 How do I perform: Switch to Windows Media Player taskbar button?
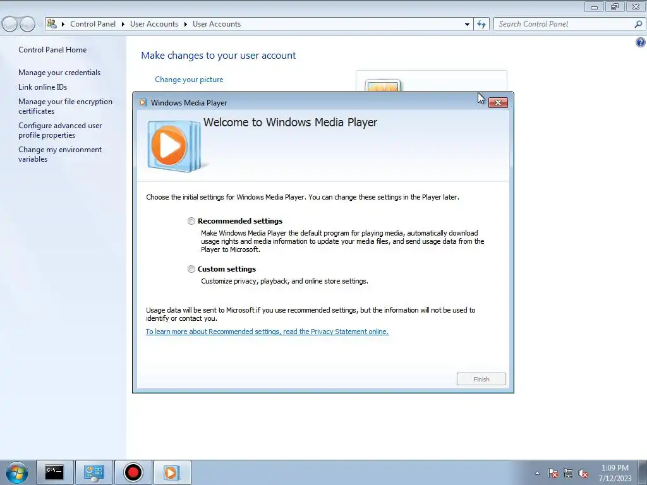[172, 472]
